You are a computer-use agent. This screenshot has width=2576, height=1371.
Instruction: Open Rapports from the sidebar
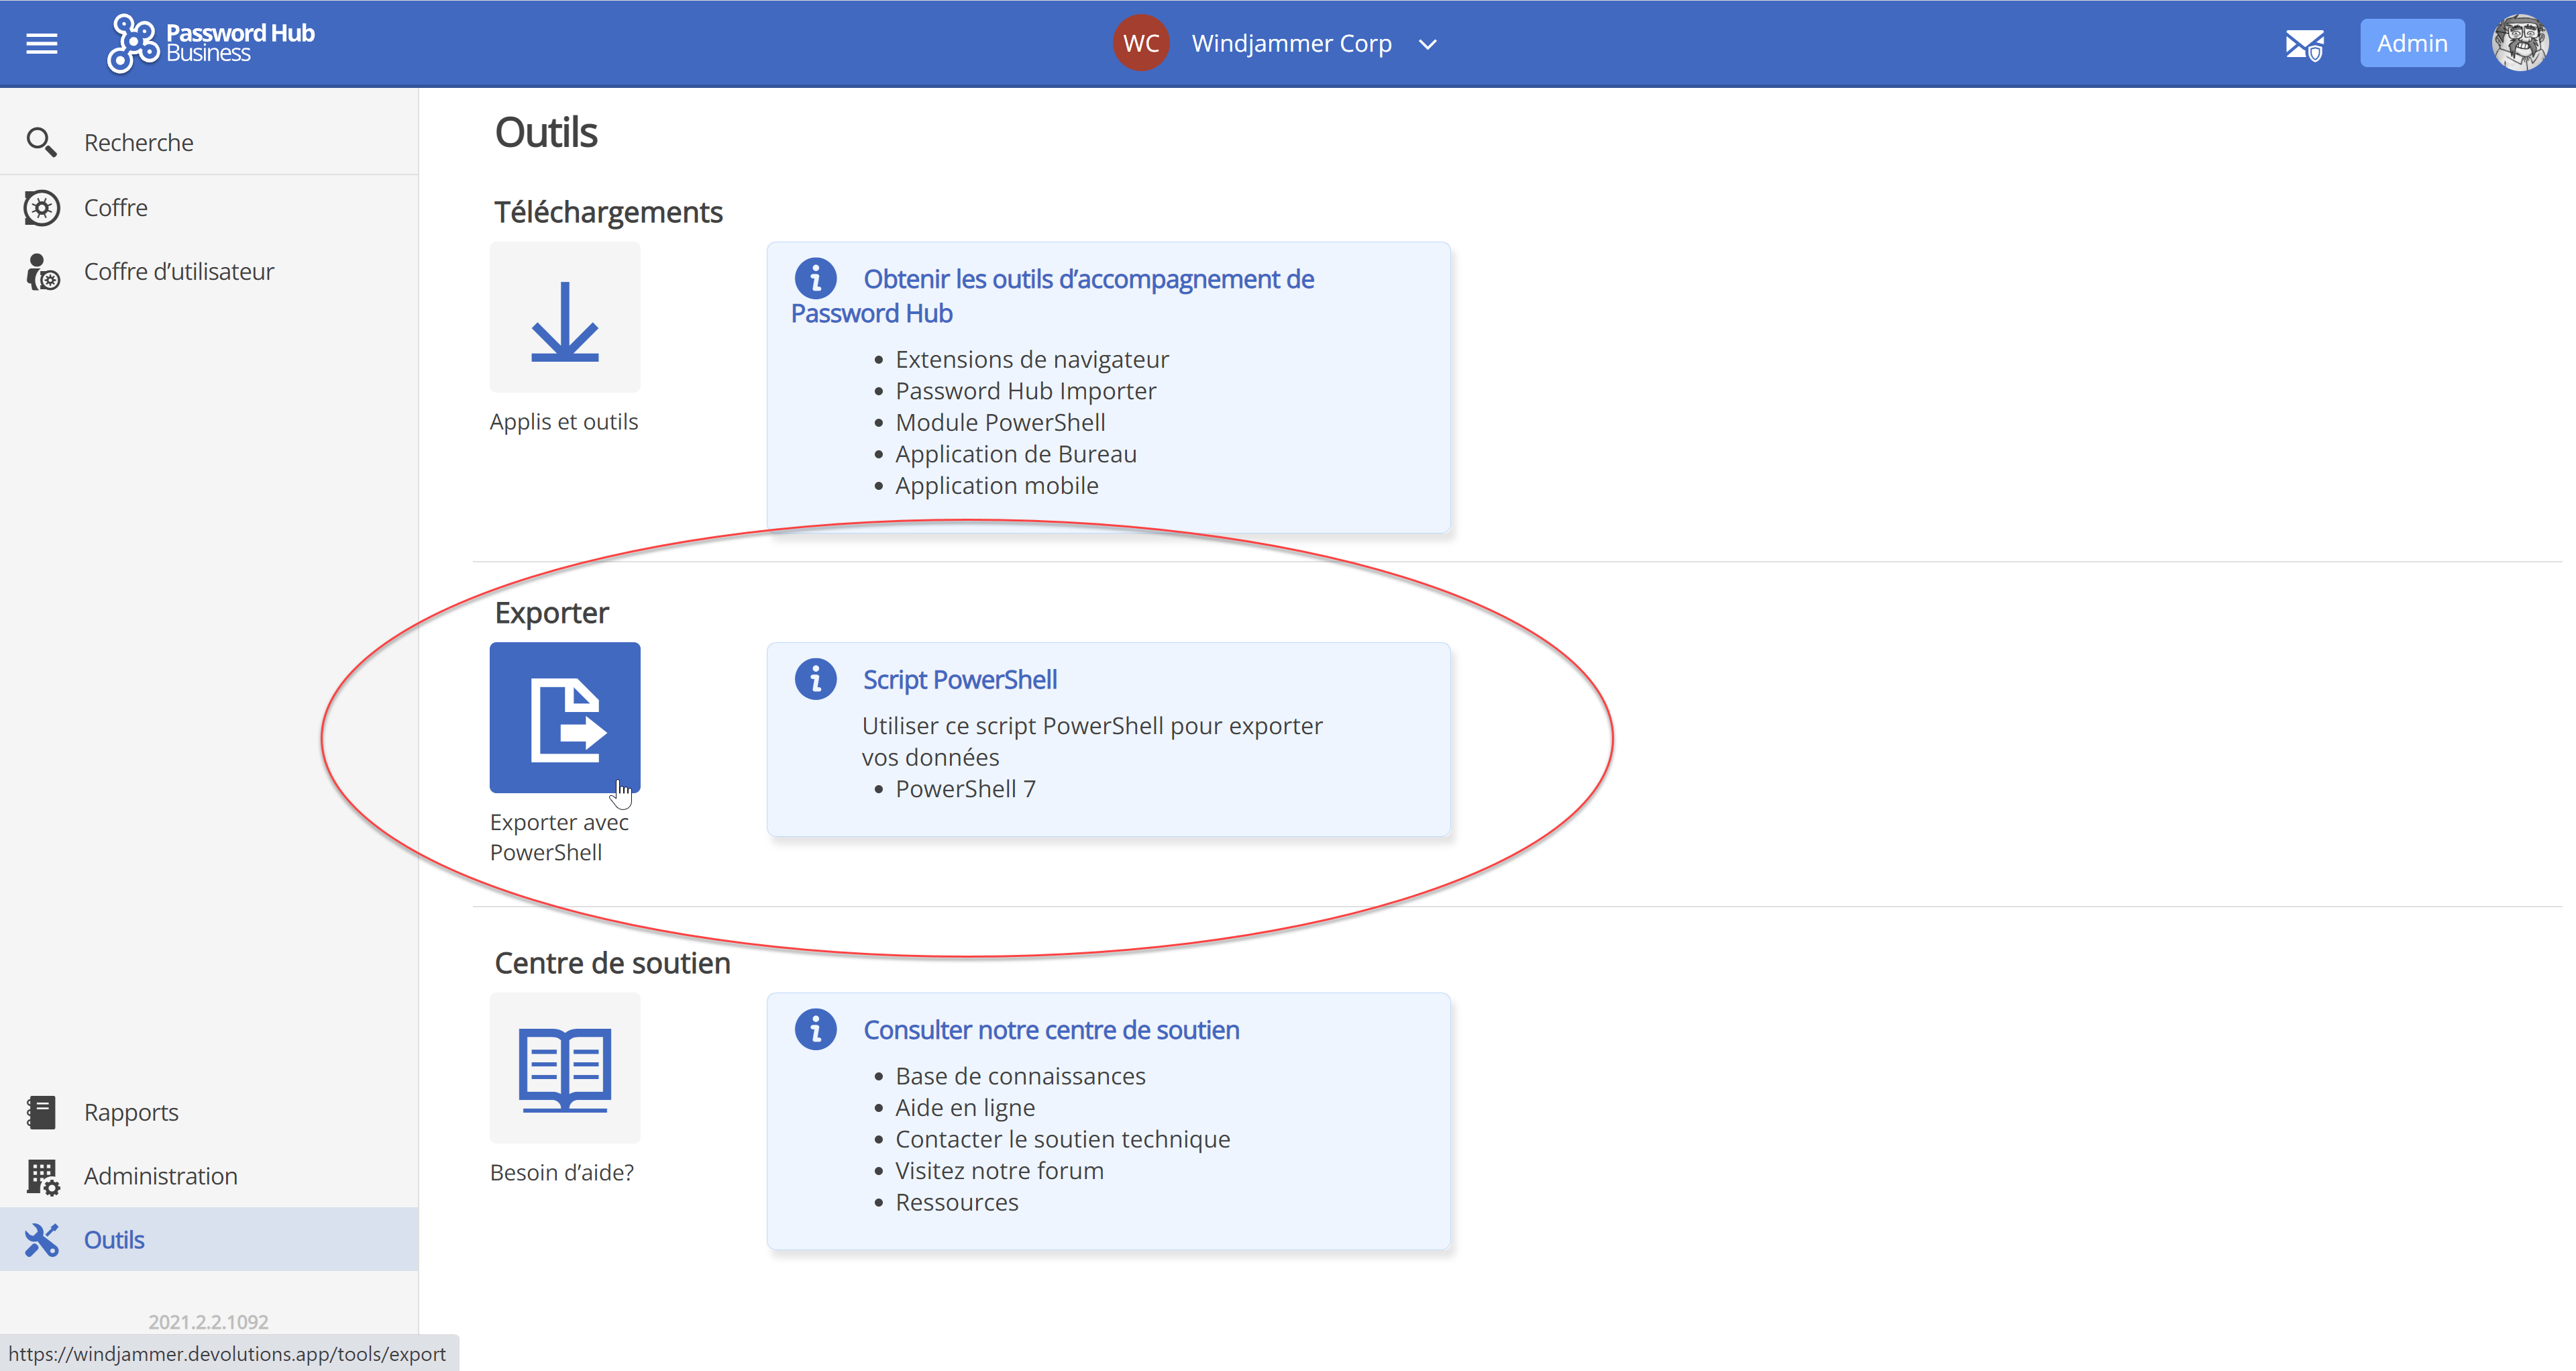click(130, 1112)
